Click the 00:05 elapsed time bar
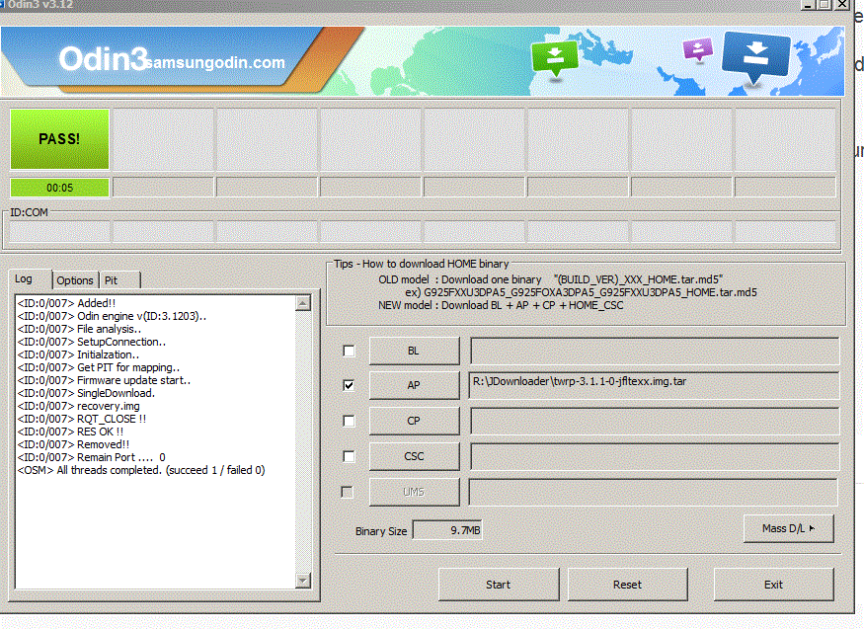 pyautogui.click(x=59, y=188)
